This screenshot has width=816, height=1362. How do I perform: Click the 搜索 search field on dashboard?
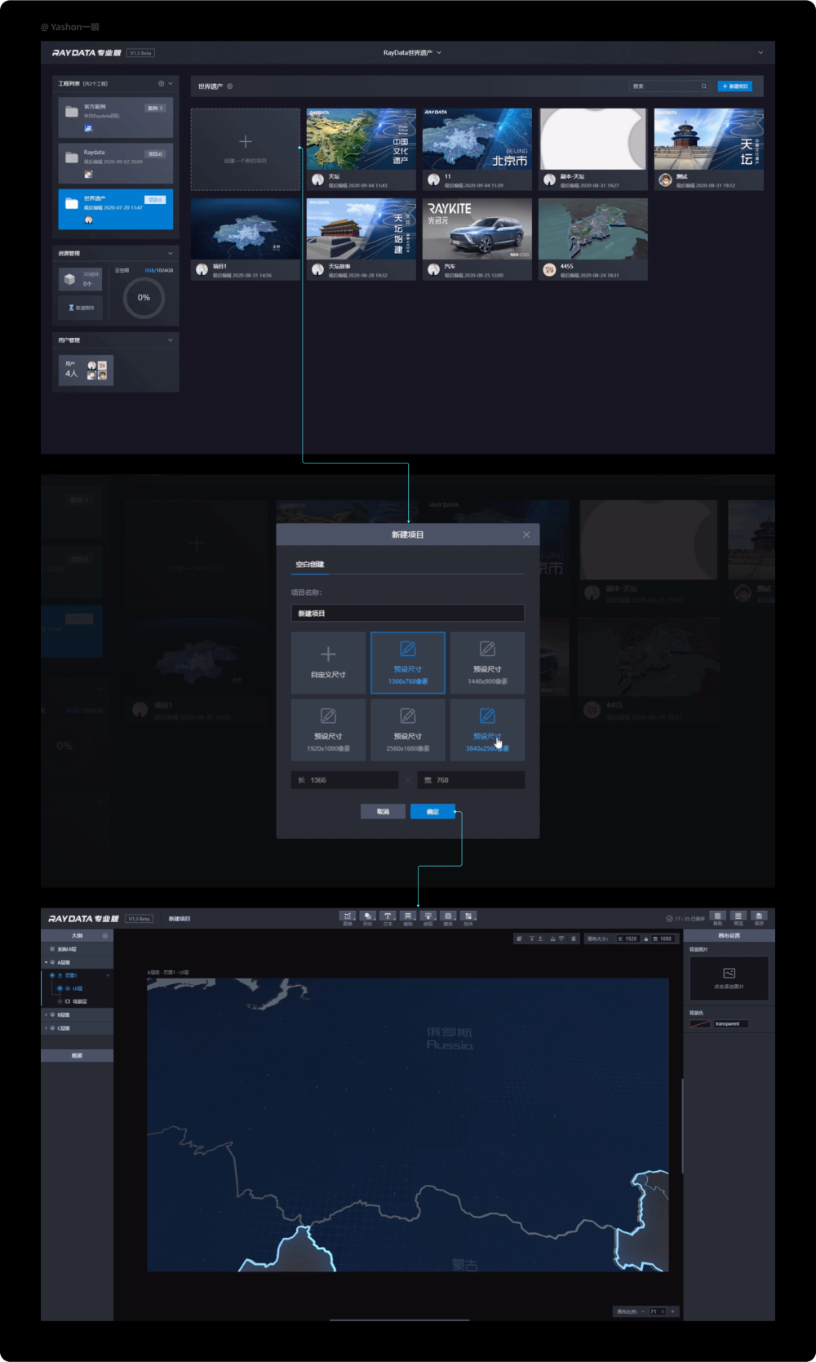click(x=670, y=86)
